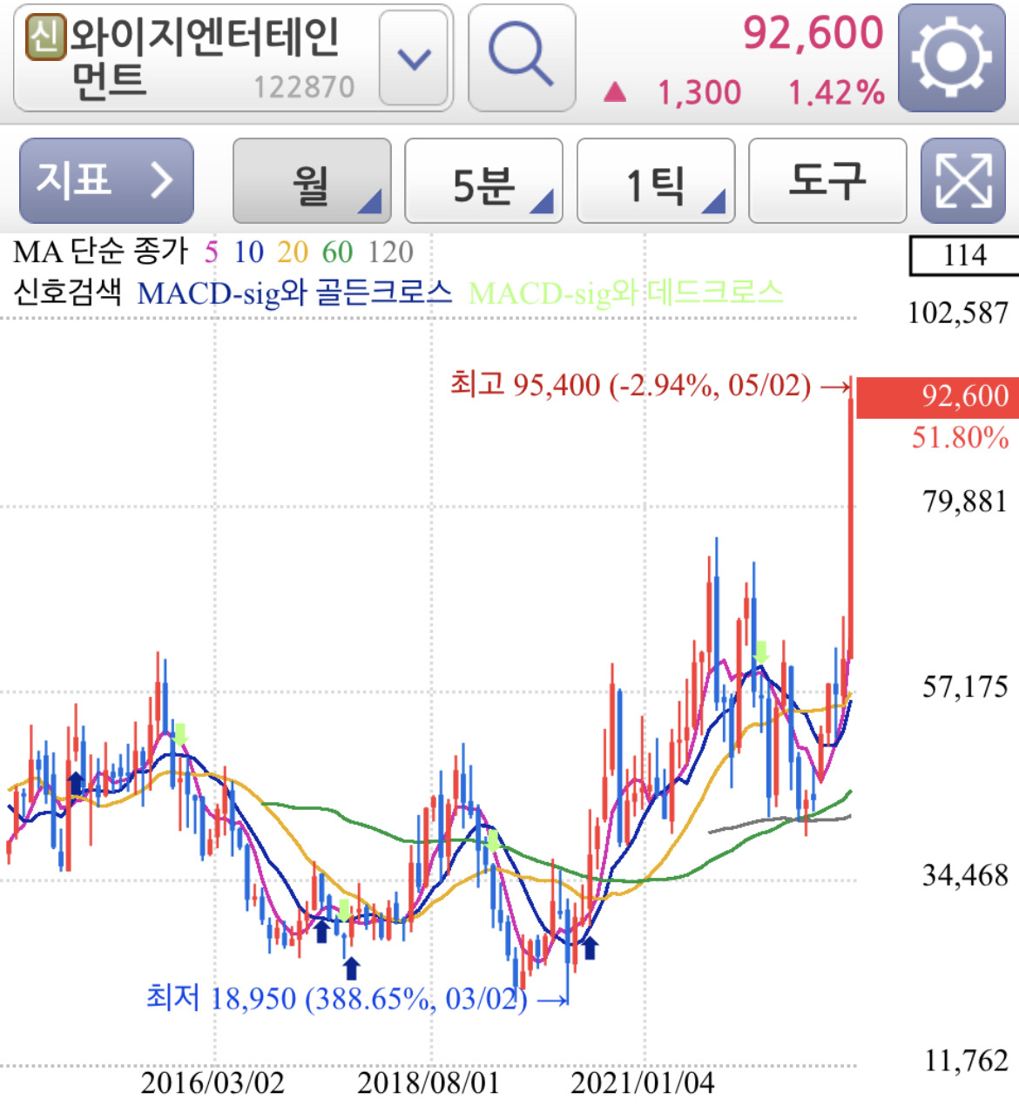This screenshot has width=1019, height=1106.
Task: Click MA period 10 label
Action: pyautogui.click(x=248, y=253)
